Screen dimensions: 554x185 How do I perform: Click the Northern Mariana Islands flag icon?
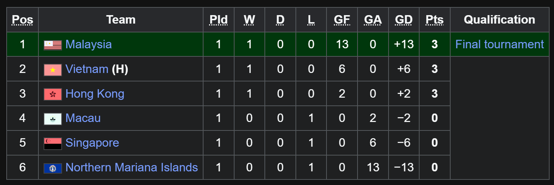[x=53, y=168]
